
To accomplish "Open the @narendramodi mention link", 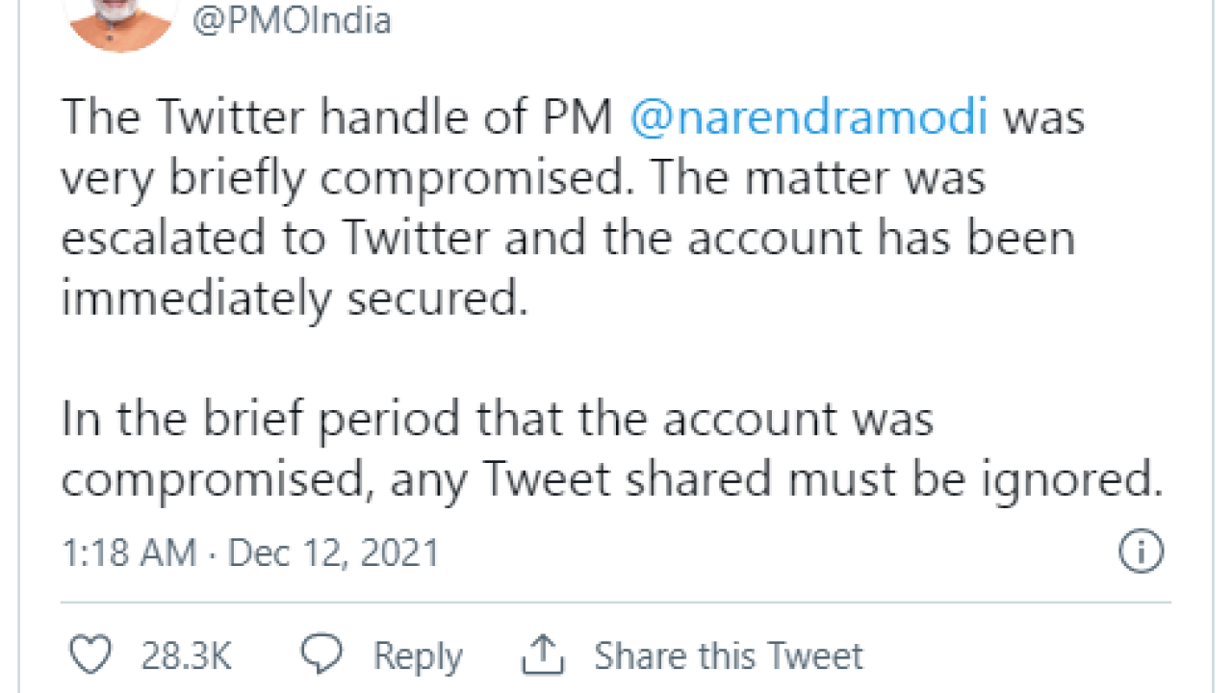I will [808, 118].
